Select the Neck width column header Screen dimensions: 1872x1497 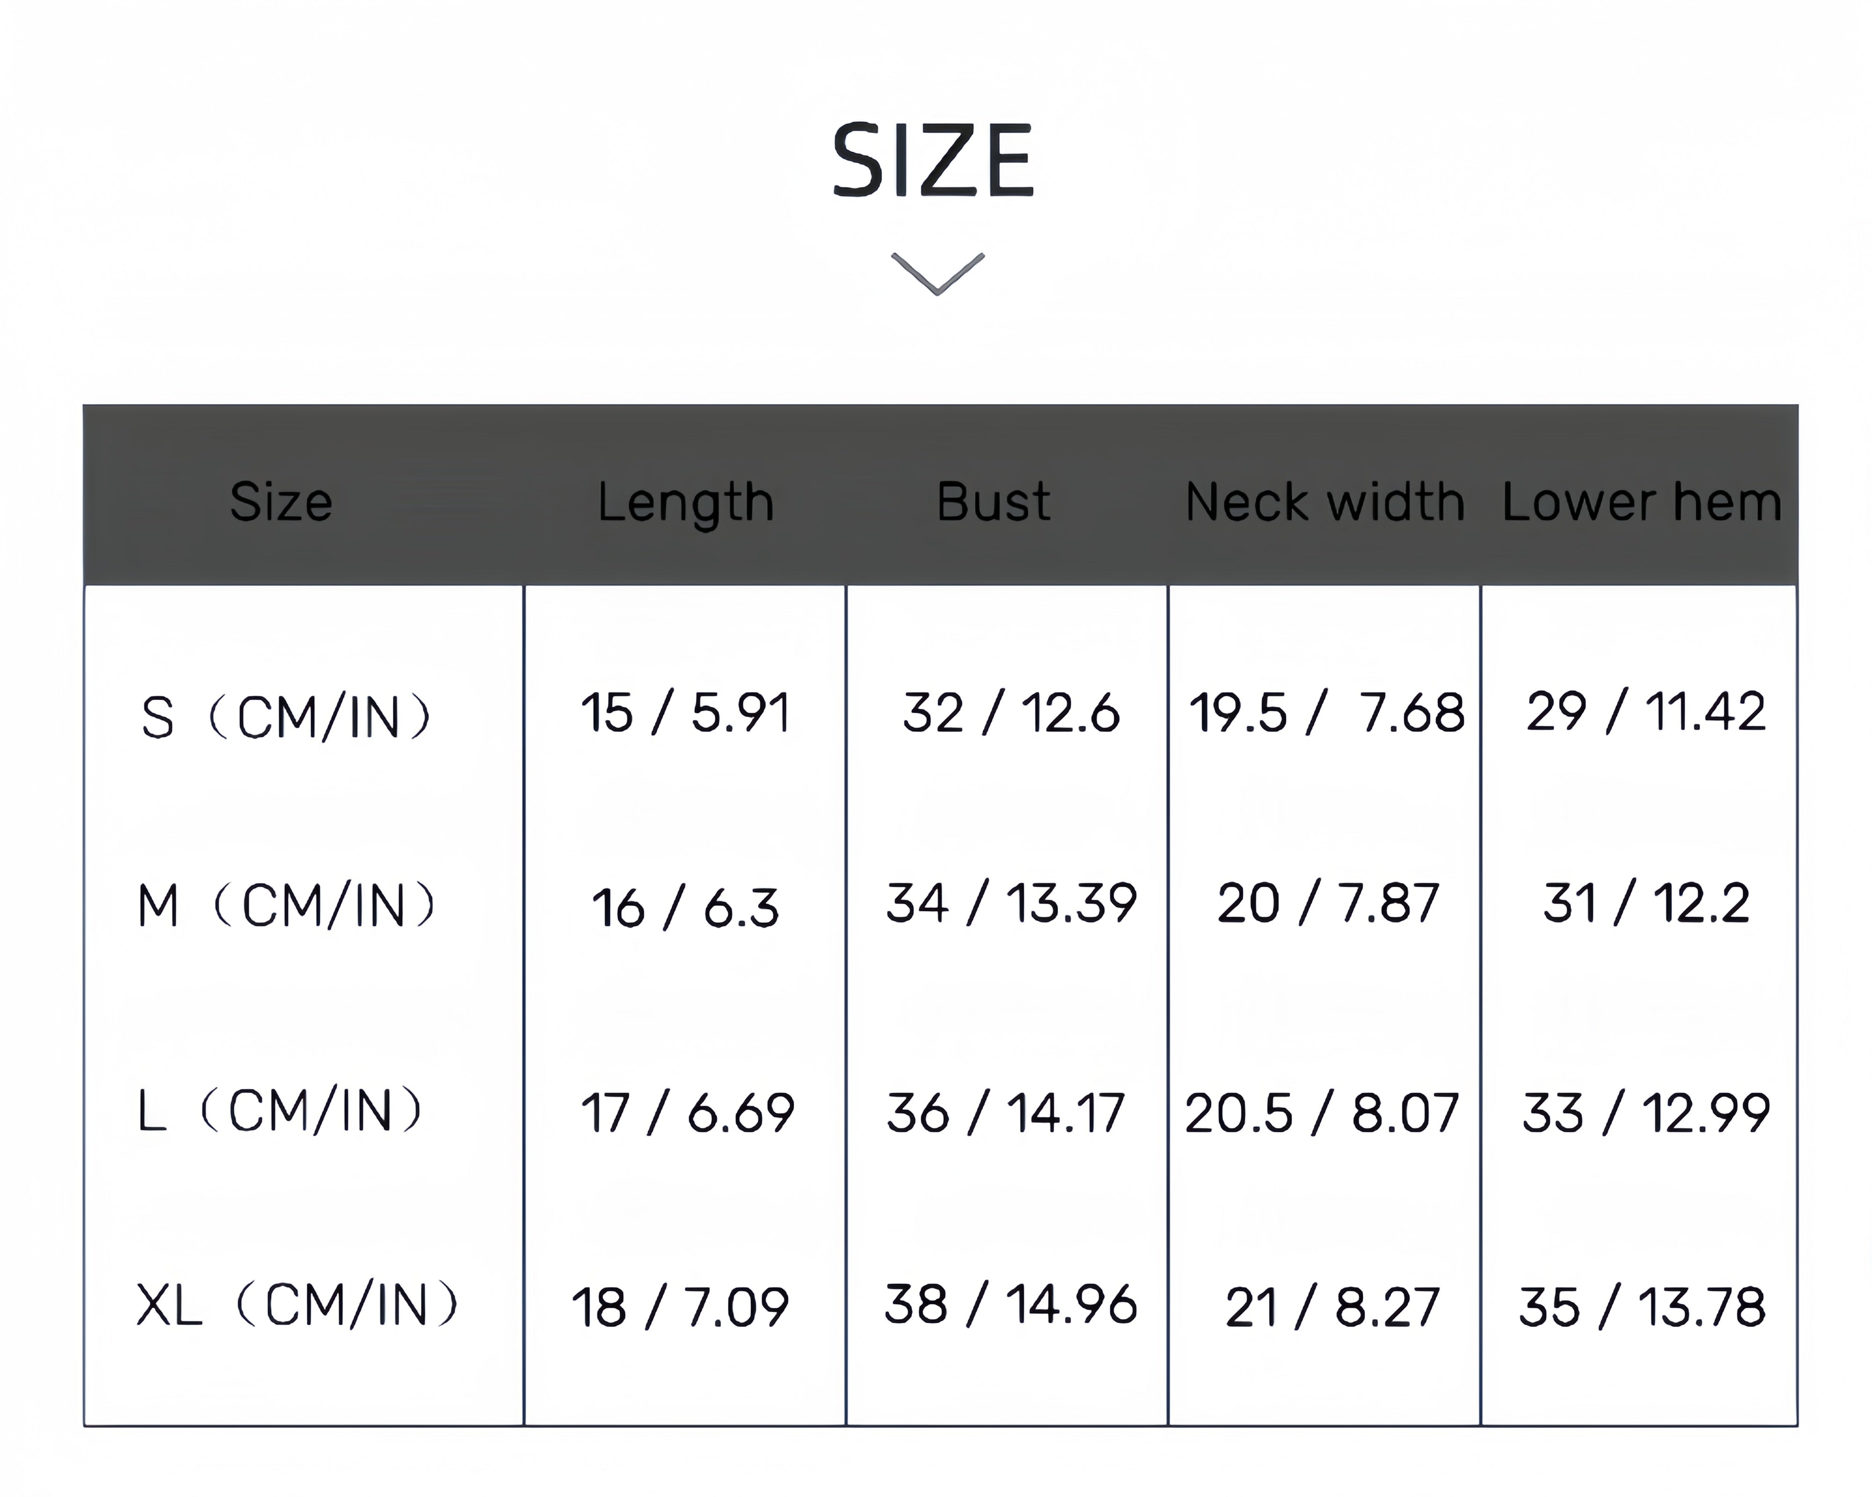(x=1325, y=501)
